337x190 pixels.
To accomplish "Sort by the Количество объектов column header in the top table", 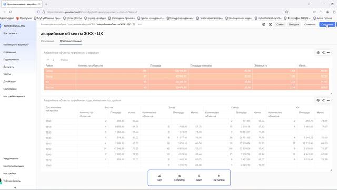I will [x=90, y=65].
